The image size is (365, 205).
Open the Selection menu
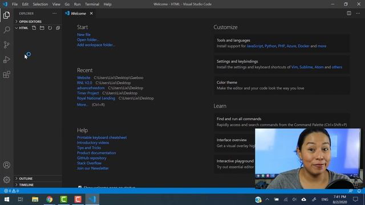click(40, 4)
